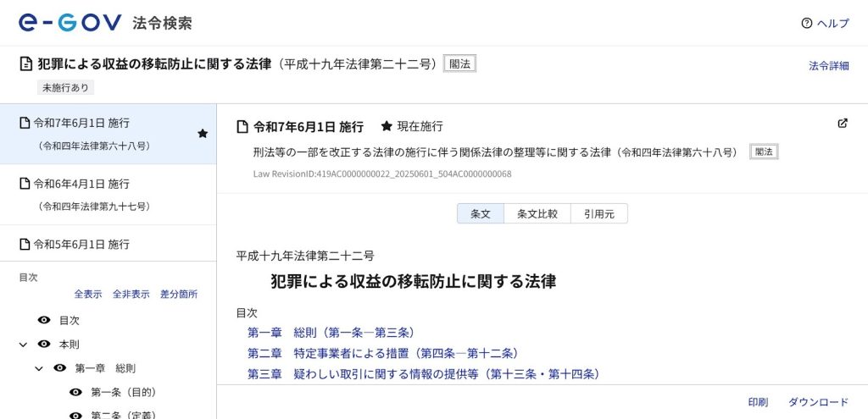Viewport: 868px width, 419px height.
Task: Select the 令和6年4月1日 施行 revision
Action: tap(81, 184)
